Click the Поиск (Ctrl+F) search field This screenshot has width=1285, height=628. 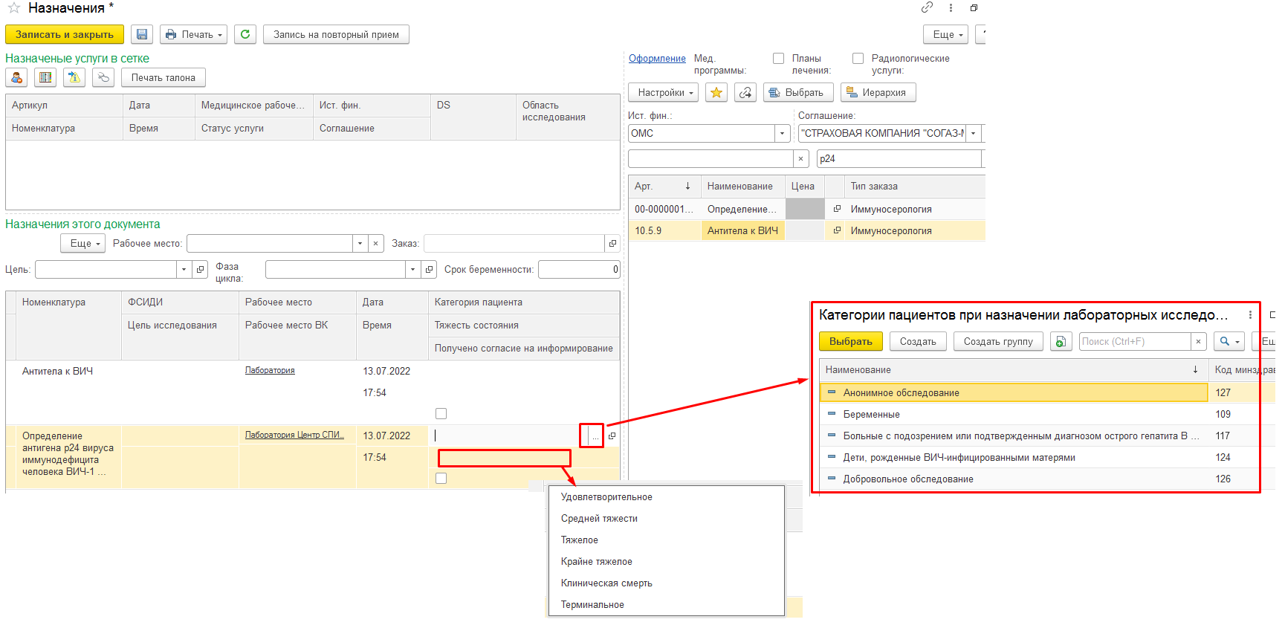point(1134,341)
